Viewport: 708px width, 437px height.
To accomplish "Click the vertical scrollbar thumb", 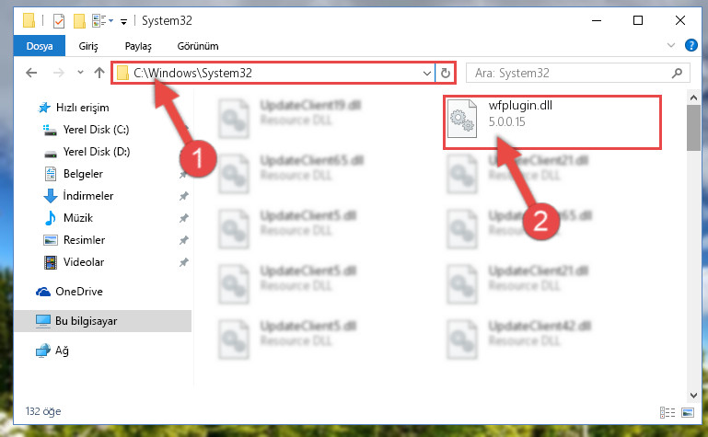I will click(x=693, y=128).
